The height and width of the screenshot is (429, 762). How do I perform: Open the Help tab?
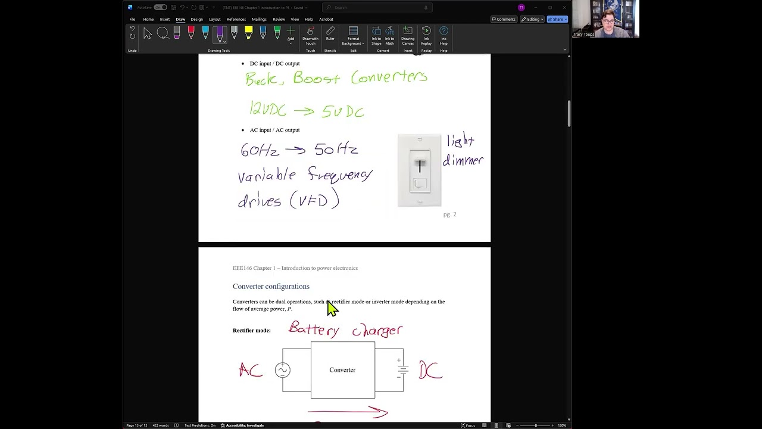point(309,19)
